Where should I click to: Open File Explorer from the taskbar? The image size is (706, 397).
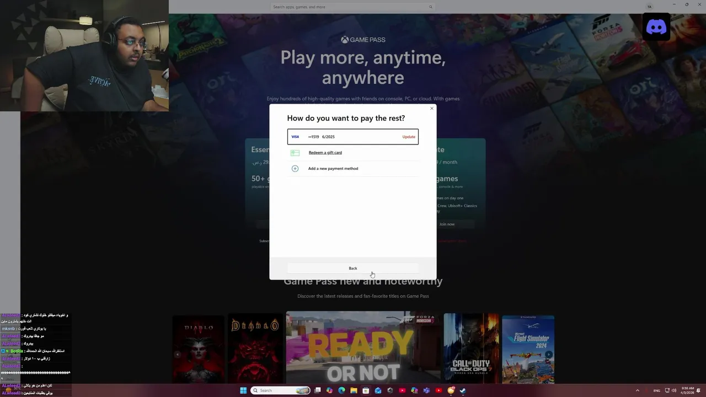354,390
